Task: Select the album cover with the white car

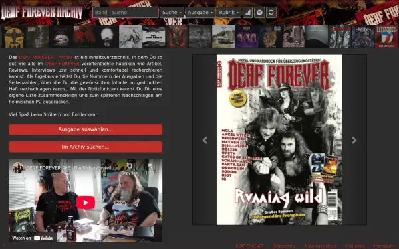Action: (223, 37)
